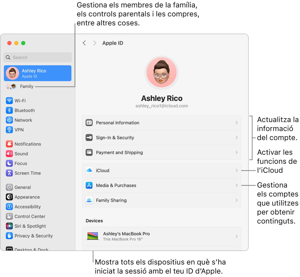Select Accessibility label in sidebar
Screen dimensions: 300x277
28,207
